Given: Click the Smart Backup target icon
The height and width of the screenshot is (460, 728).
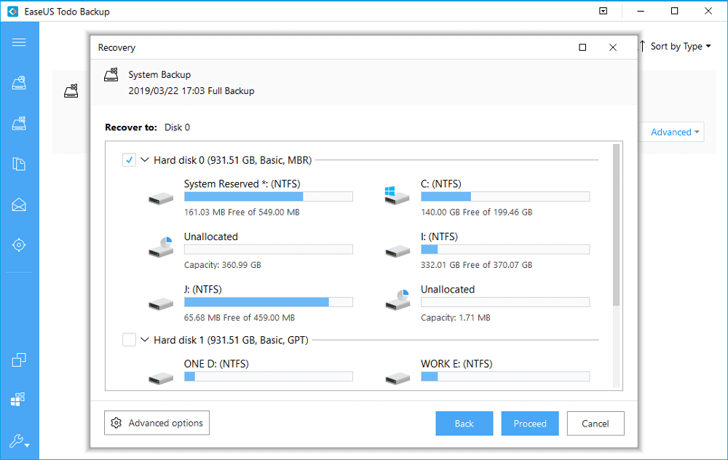Looking at the screenshot, I should tap(19, 245).
